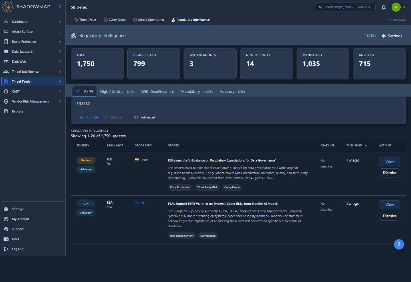Select the With Deadlines tab
The image size is (411, 282).
click(158, 92)
